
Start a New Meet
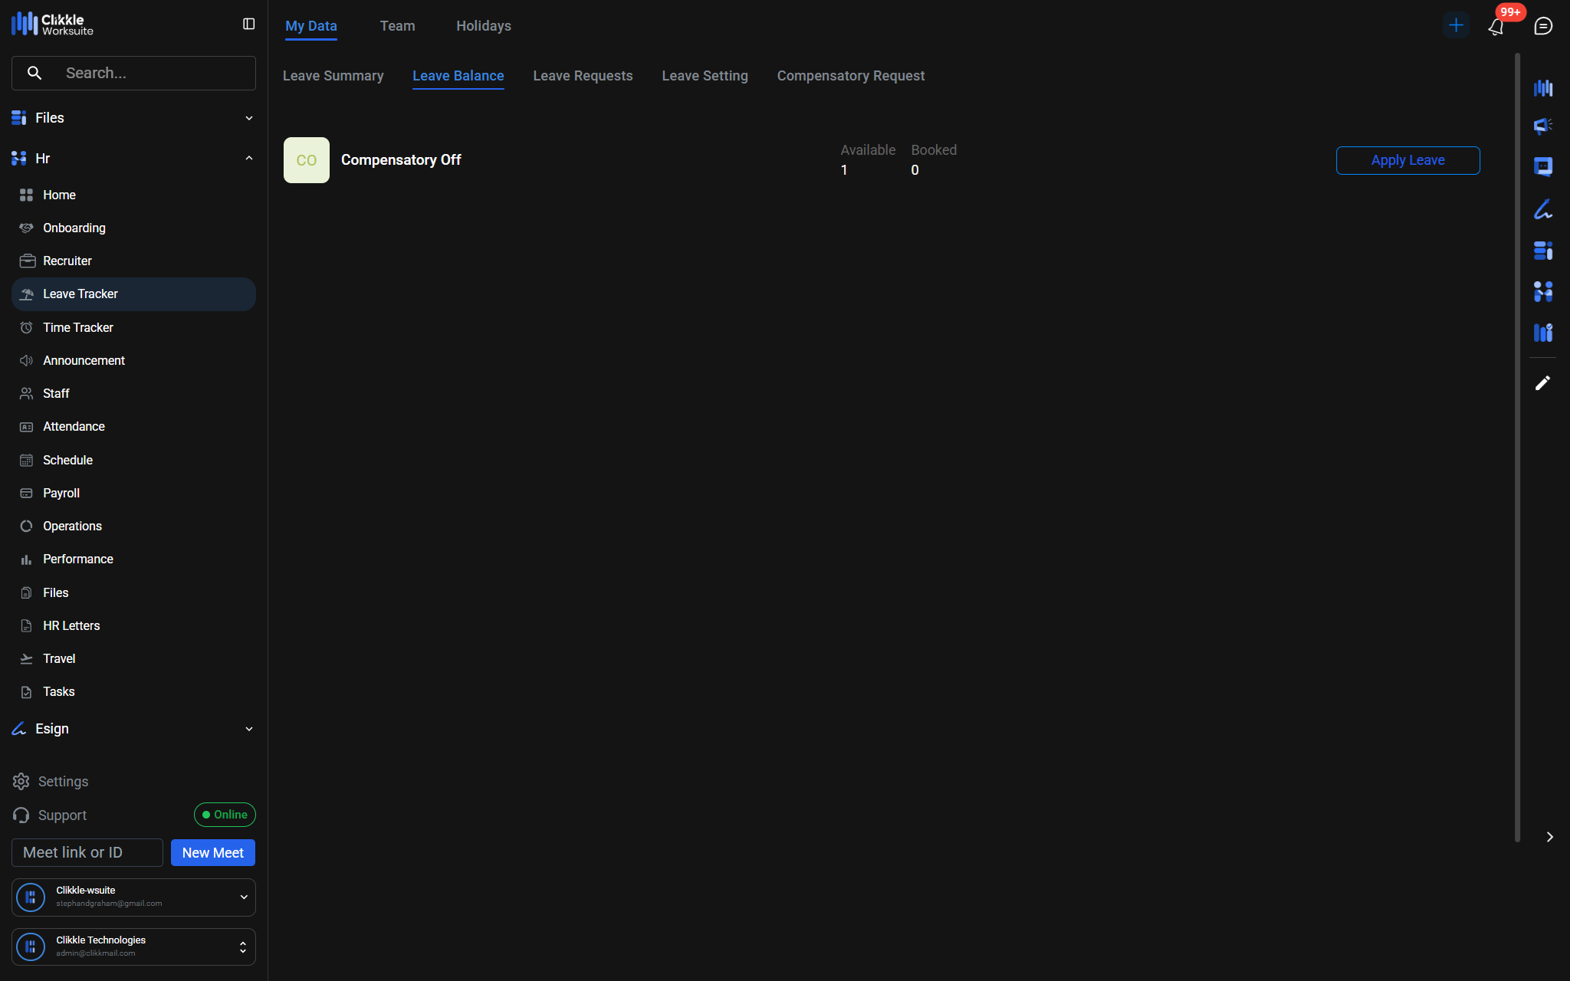point(212,852)
